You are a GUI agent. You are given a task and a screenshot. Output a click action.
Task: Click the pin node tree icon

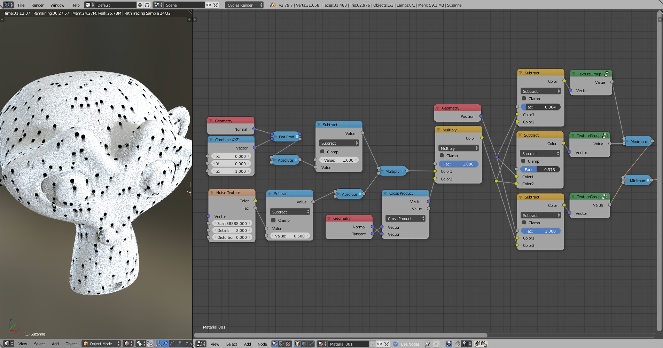coord(428,344)
